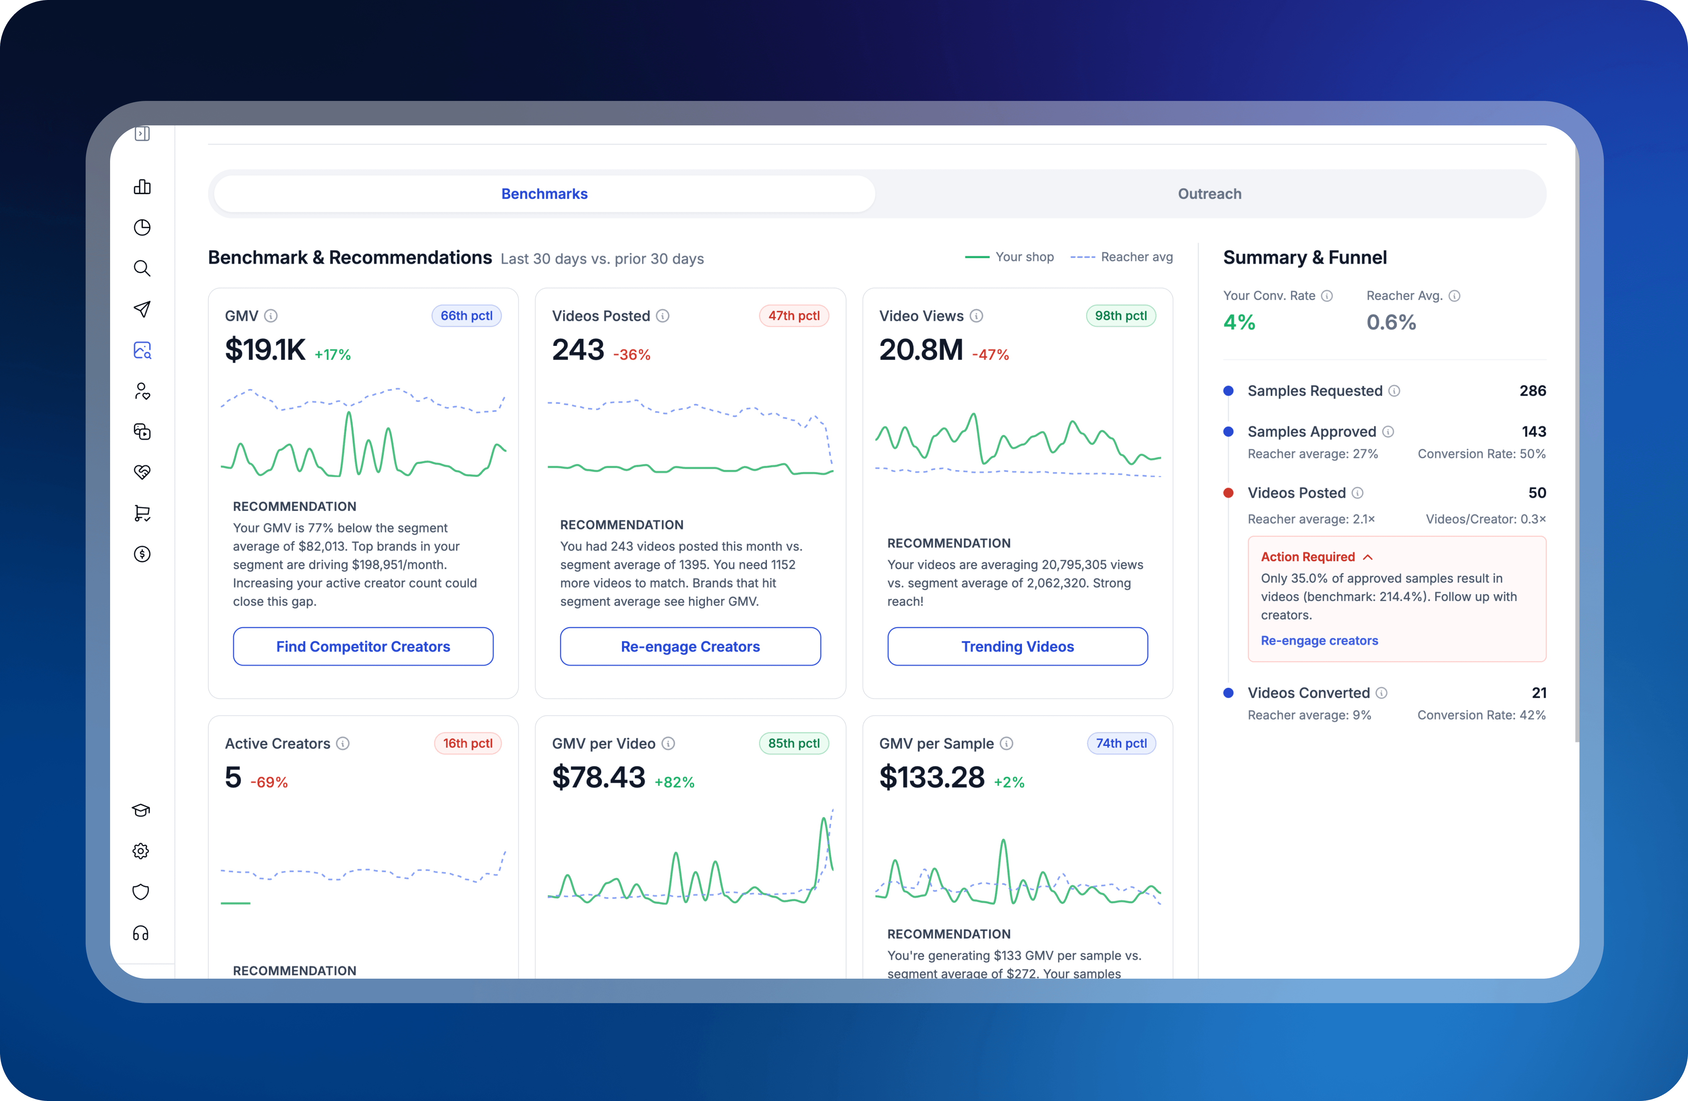
Task: Click the info icon beside Samples Requested
Action: pyautogui.click(x=1394, y=391)
